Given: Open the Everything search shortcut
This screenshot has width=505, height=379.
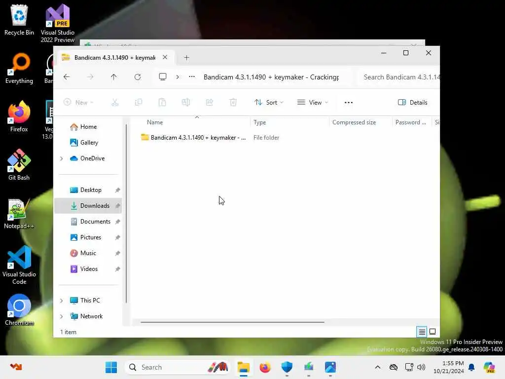Looking at the screenshot, I should click(x=19, y=68).
